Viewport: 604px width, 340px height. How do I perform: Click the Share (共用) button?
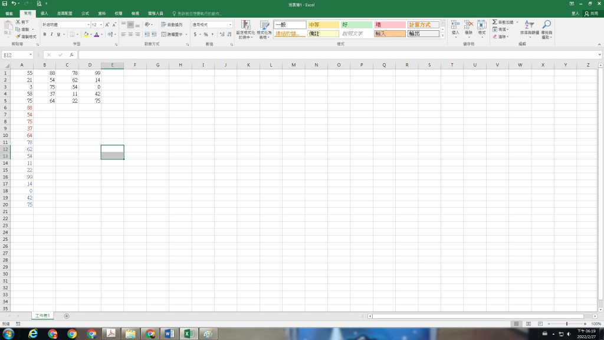click(x=592, y=14)
